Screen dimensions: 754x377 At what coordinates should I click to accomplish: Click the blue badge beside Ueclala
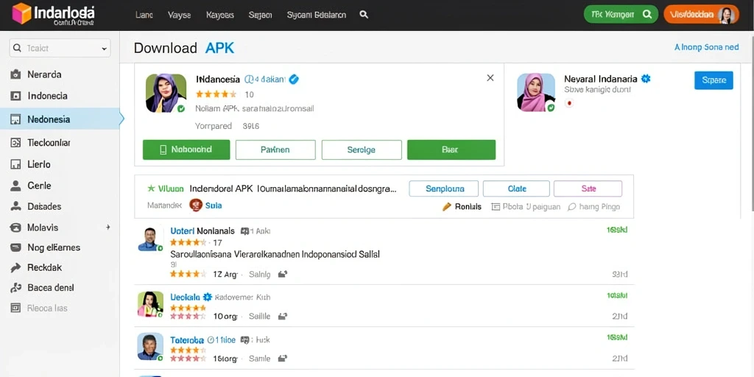(x=208, y=297)
